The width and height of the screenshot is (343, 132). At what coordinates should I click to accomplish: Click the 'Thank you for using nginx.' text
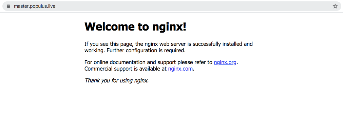(117, 80)
